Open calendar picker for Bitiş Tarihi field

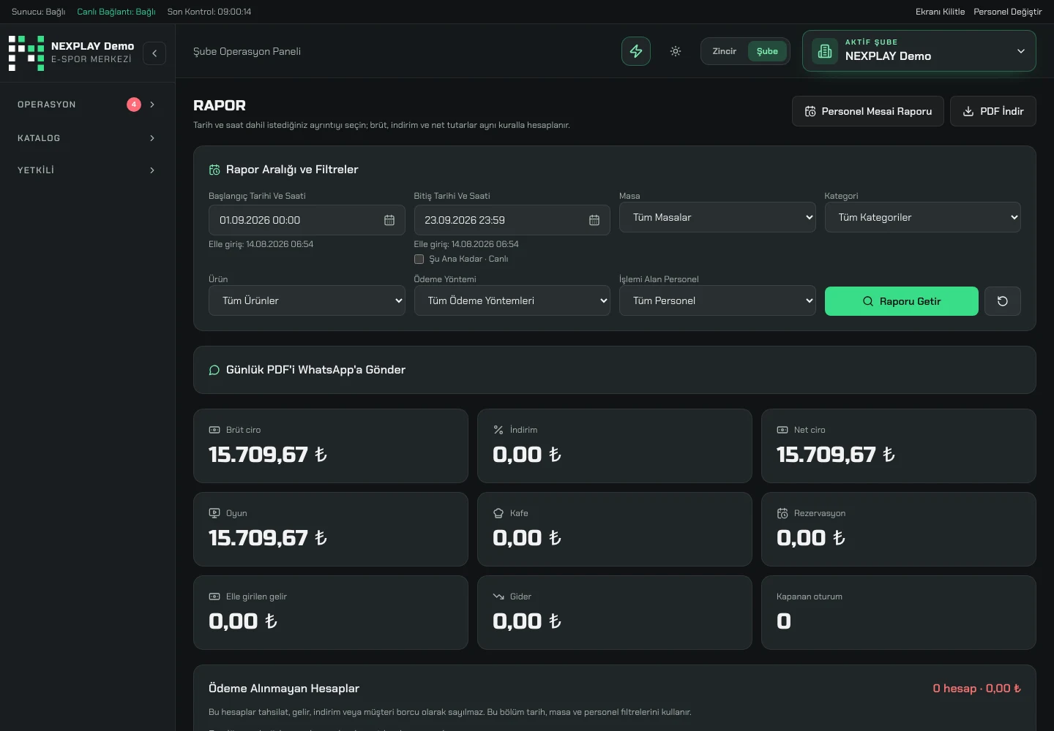(594, 220)
